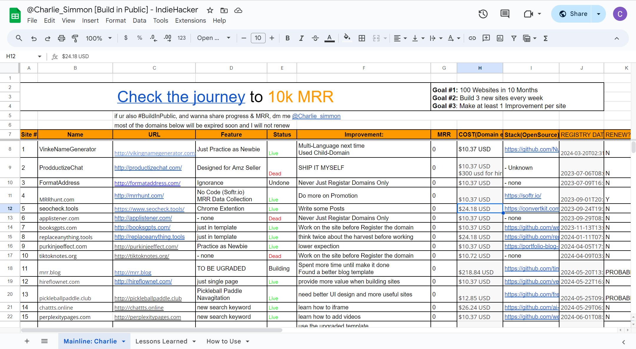Open the Functions sigma menu

(x=546, y=38)
